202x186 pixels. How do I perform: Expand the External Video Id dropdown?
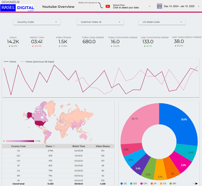100,22
